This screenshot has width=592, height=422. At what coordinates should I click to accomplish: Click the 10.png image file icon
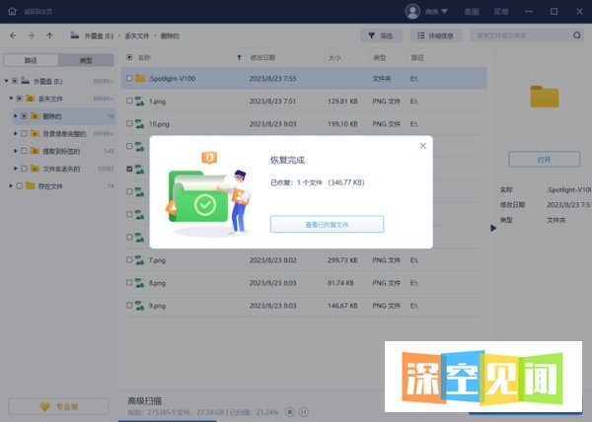(140, 123)
